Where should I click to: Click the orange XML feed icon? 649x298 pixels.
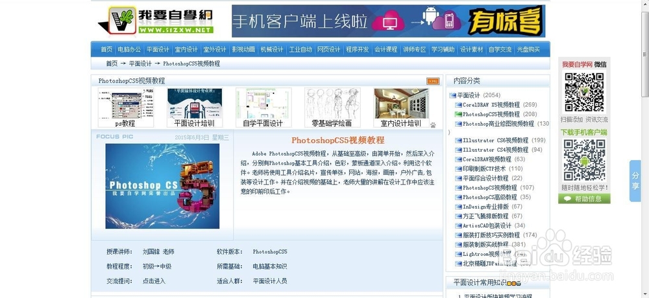click(x=433, y=82)
